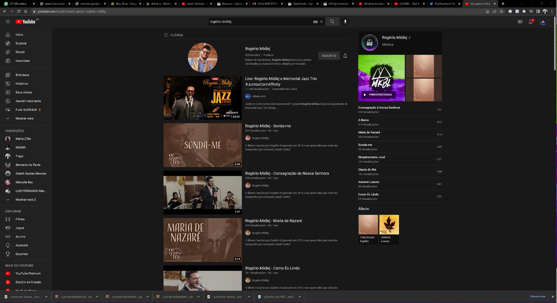Open Aprender under Explorar section
The height and width of the screenshot is (303, 557).
pyautogui.click(x=26, y=245)
